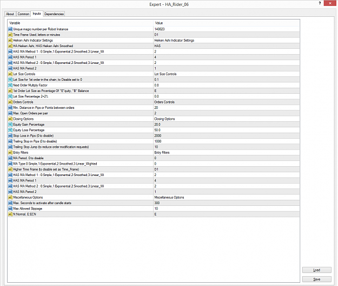Screen dimensions: 338x286
Task: Select the Max. Seconds value 300
Action: [x=227, y=203]
